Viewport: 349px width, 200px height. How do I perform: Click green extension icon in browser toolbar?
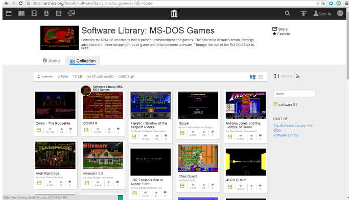point(339,4)
